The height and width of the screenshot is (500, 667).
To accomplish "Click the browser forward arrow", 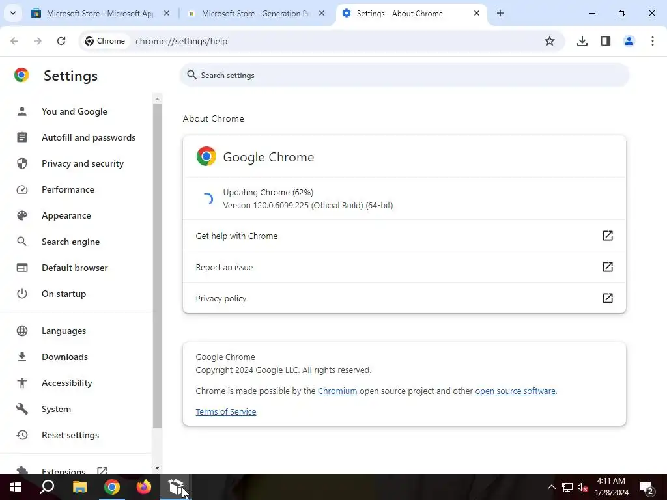I will [38, 41].
